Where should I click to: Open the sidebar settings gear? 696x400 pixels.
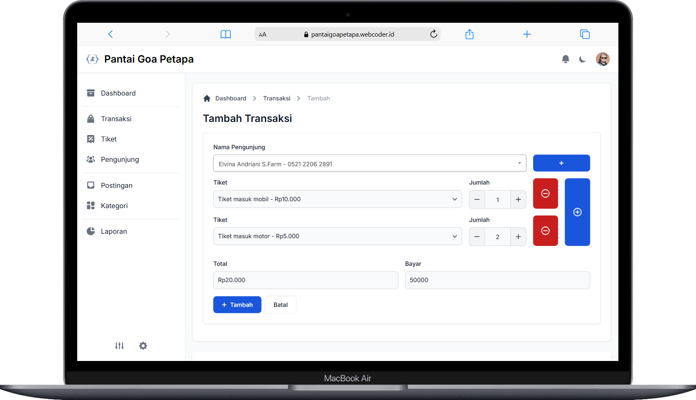143,346
